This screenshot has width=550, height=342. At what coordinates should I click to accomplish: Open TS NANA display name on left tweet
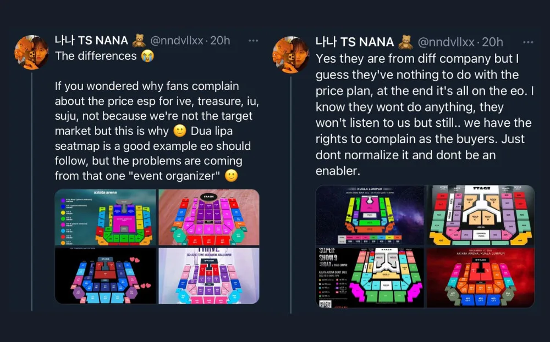point(91,41)
